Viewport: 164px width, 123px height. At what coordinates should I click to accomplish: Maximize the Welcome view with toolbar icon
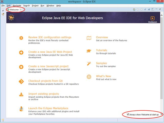[x=160, y=9]
